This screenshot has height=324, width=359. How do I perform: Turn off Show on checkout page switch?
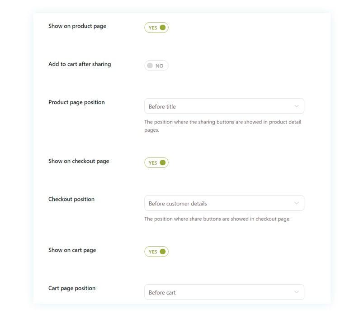156,163
